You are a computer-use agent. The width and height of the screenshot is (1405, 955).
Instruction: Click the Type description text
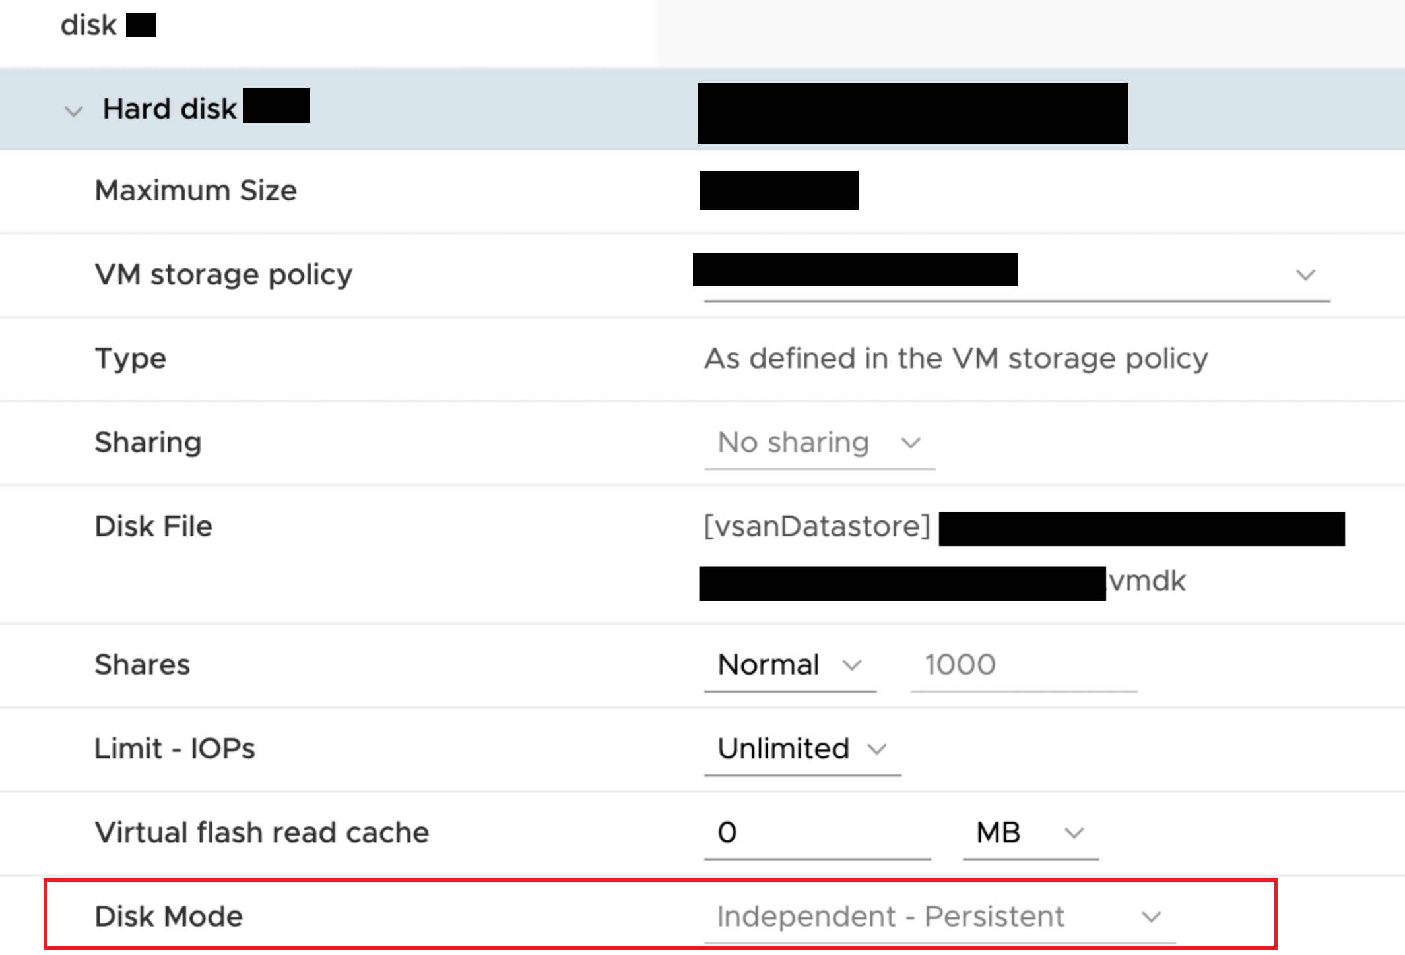(x=956, y=359)
